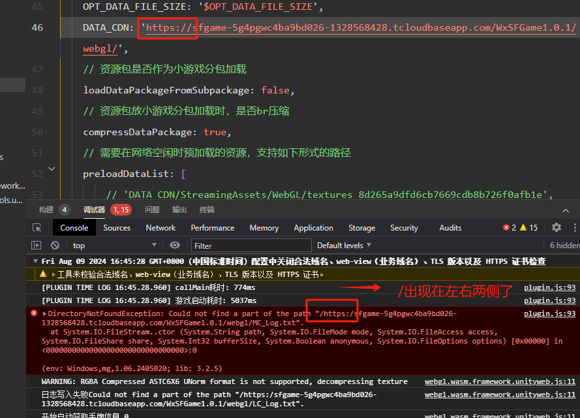Click the yellow warning count icon

pos(523,228)
